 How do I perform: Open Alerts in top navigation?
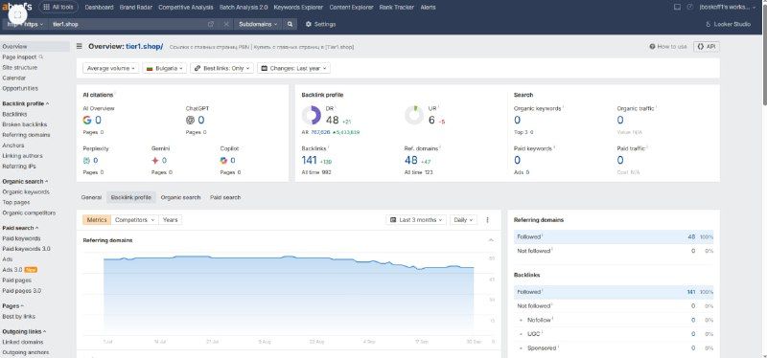click(428, 8)
